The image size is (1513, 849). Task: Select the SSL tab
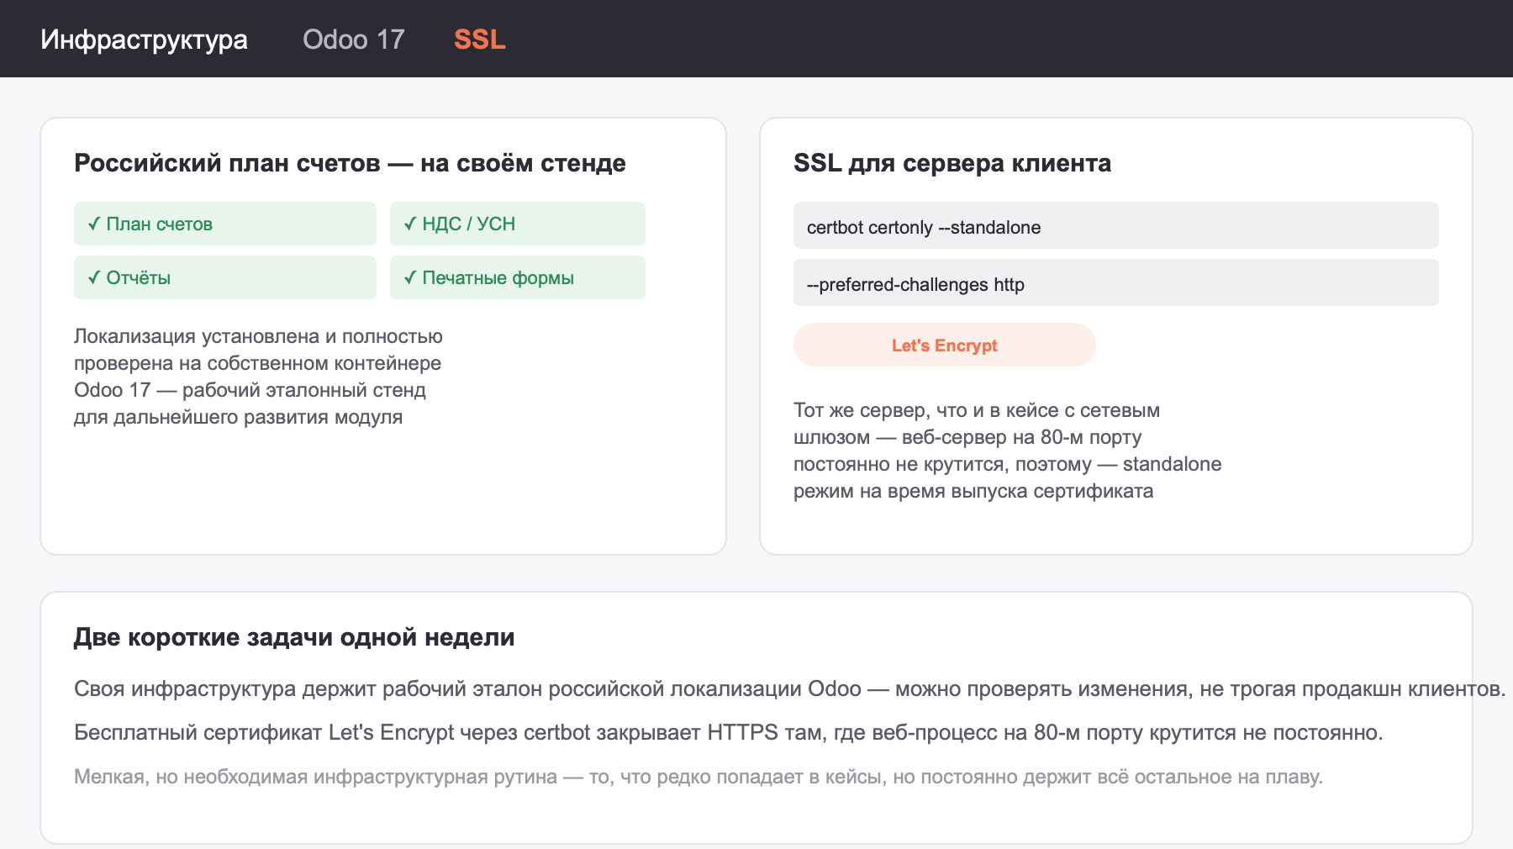[479, 40]
